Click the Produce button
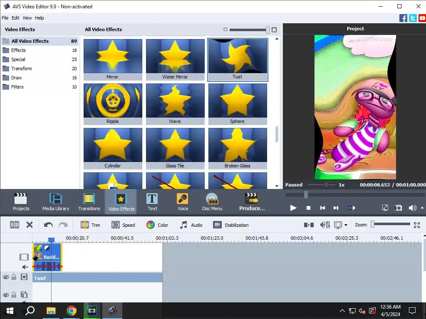 coord(252,202)
